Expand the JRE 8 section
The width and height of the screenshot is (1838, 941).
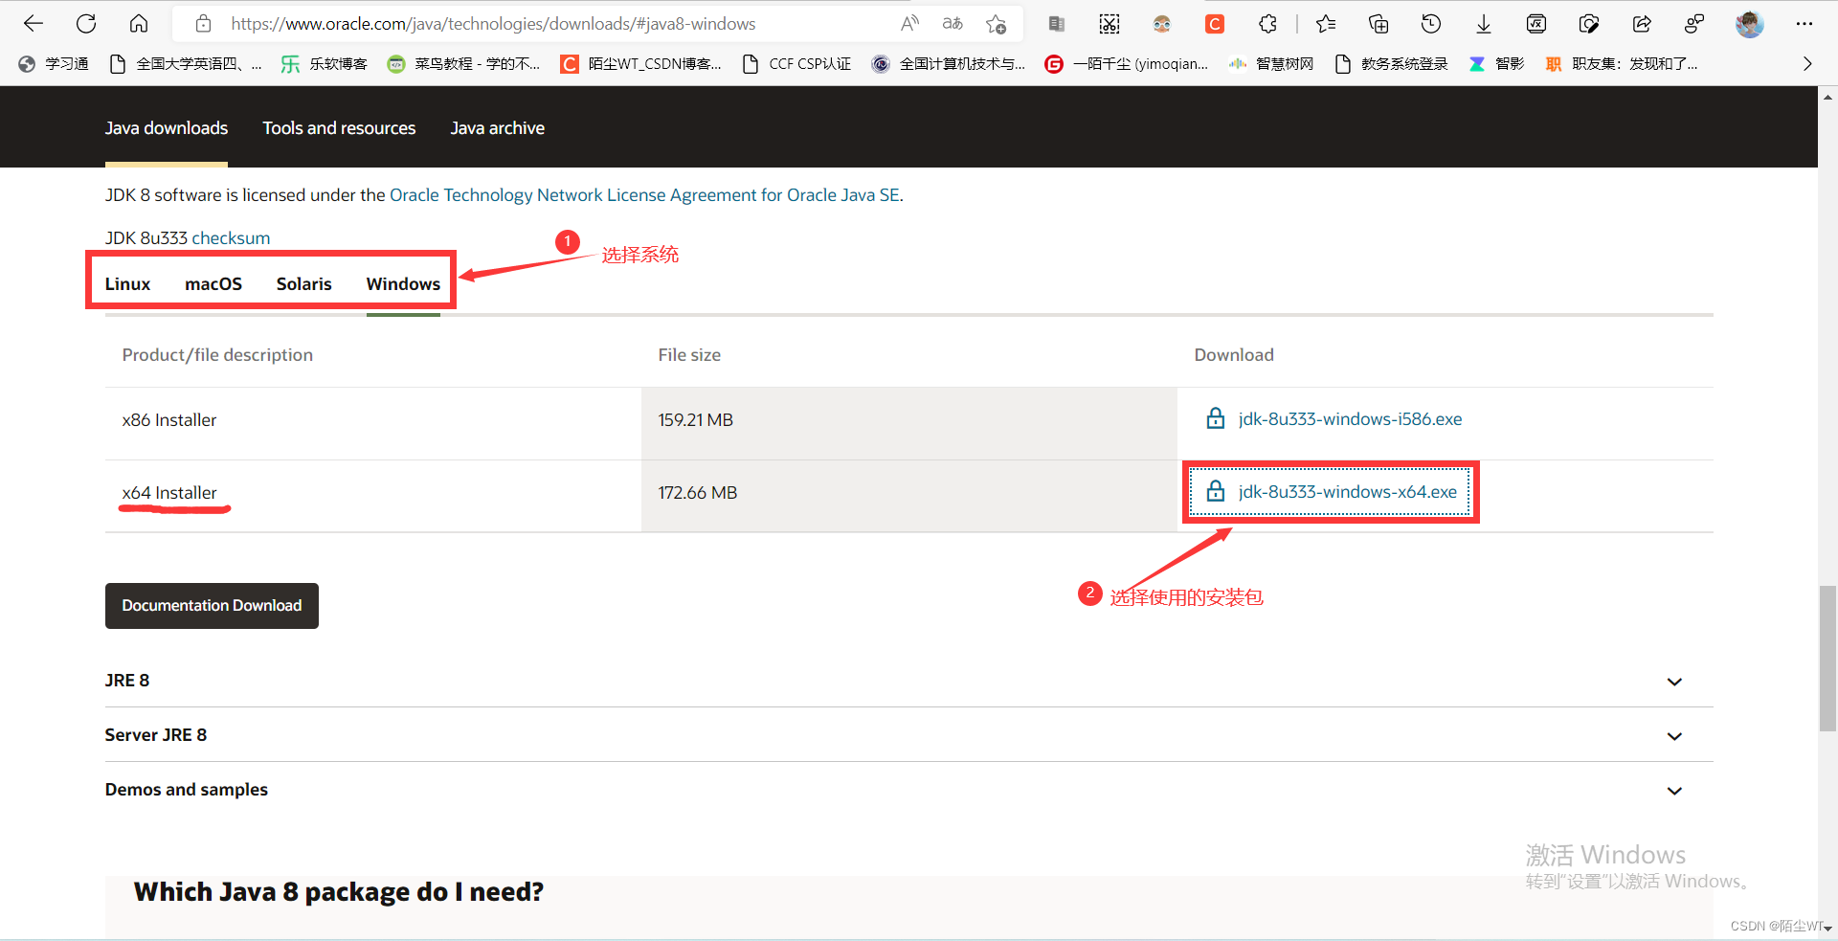tap(909, 681)
